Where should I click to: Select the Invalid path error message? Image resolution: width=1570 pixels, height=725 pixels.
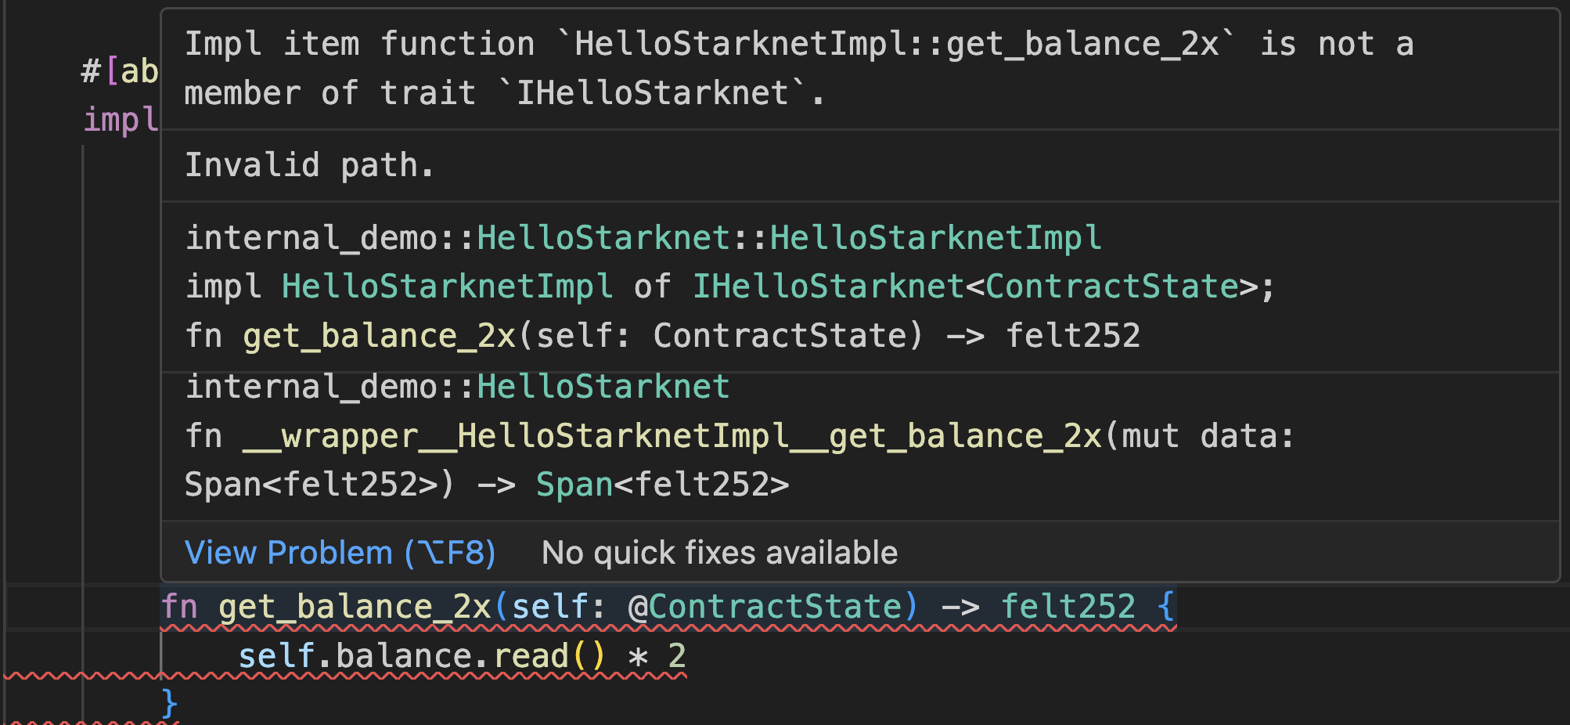[x=308, y=164]
